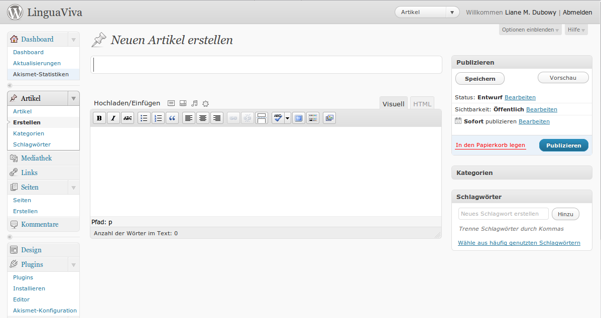
Task: Switch to the HTML editor tab
Action: (x=422, y=104)
